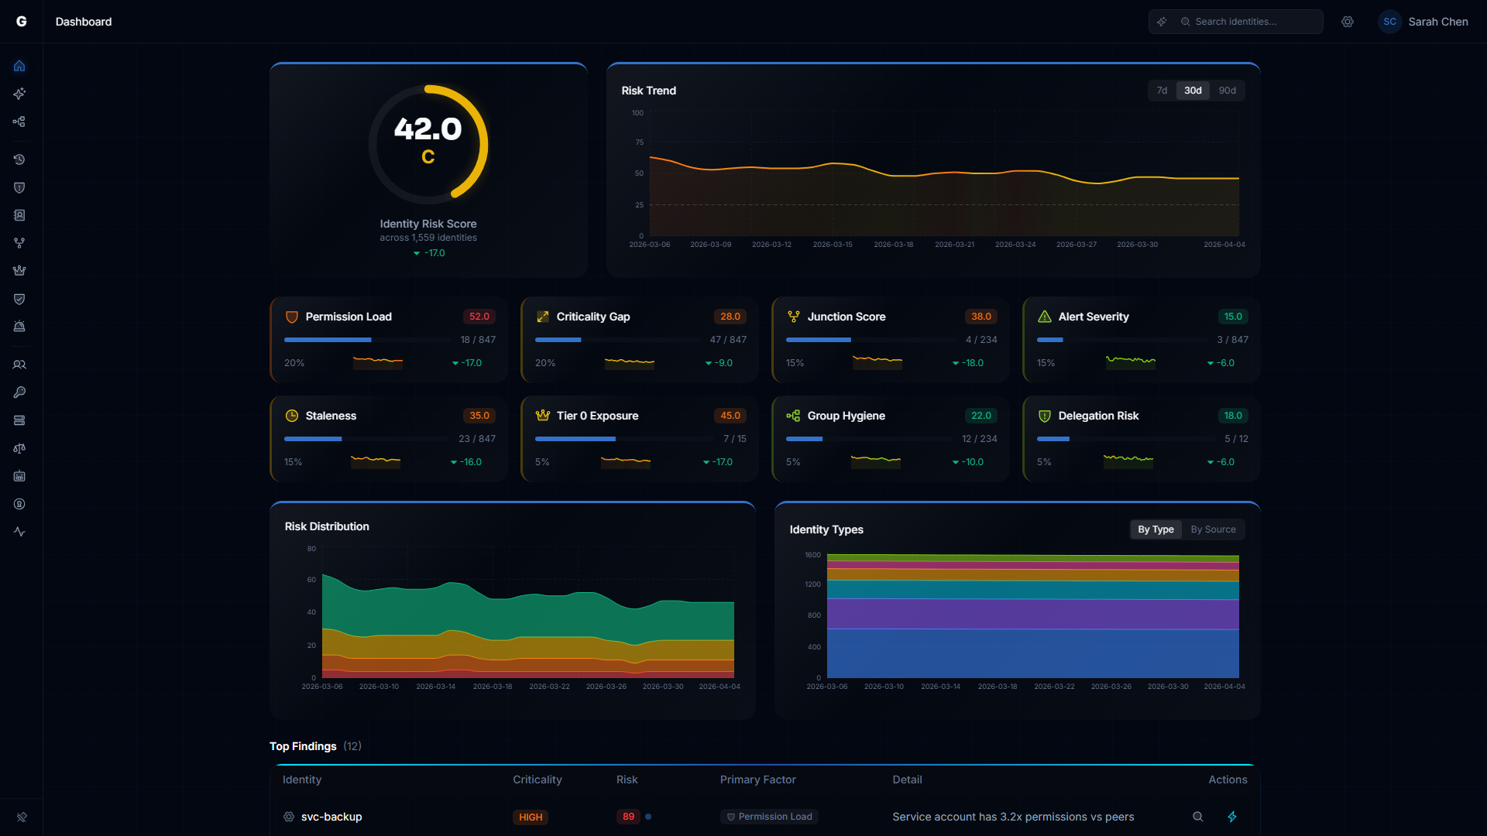Open the identity graph icon in sidebar
This screenshot has height=836, width=1487.
[x=19, y=122]
